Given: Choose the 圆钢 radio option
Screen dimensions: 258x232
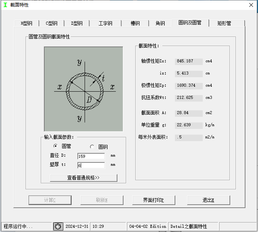Looking at the screenshot, I should (99, 147).
